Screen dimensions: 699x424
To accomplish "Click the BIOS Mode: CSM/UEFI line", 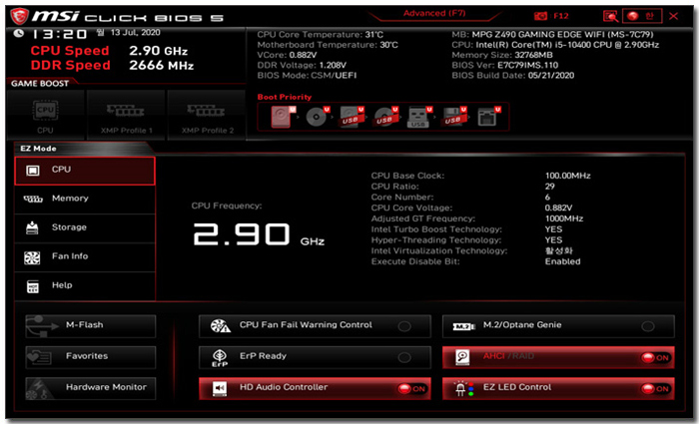I will [x=307, y=75].
